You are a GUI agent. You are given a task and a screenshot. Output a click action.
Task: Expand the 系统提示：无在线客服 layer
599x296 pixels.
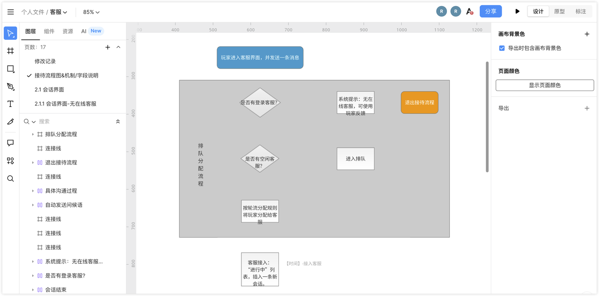tap(33, 261)
